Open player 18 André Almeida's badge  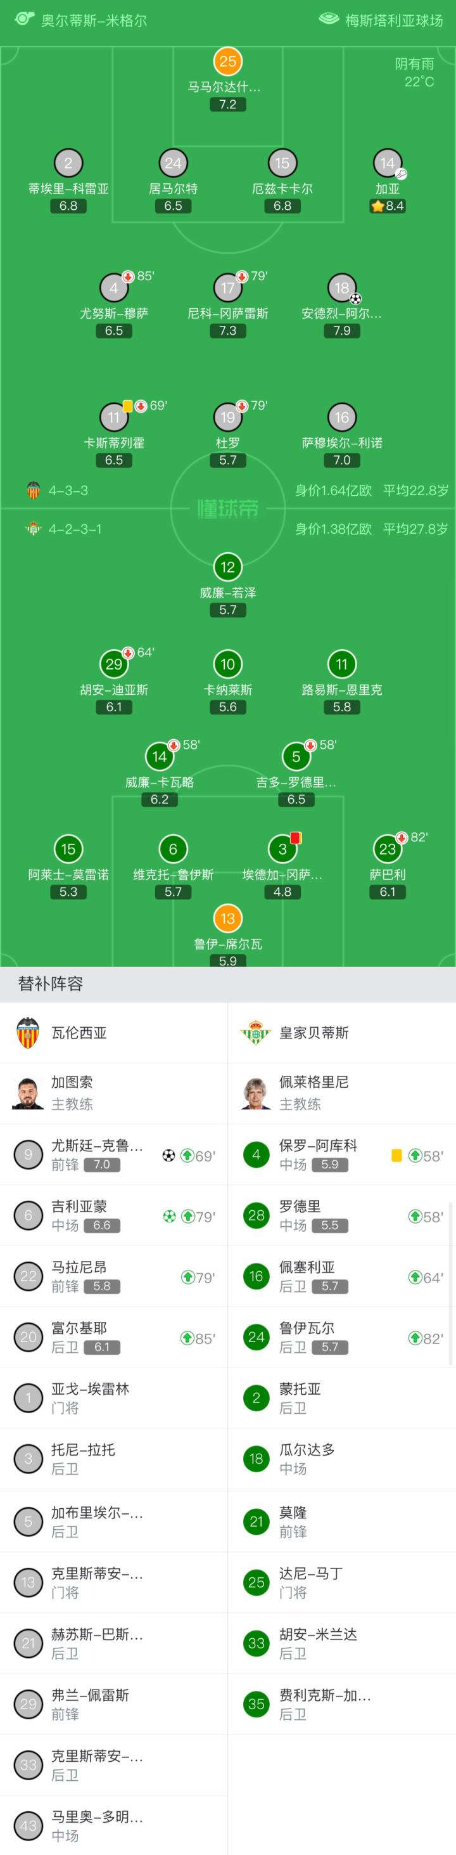[341, 288]
